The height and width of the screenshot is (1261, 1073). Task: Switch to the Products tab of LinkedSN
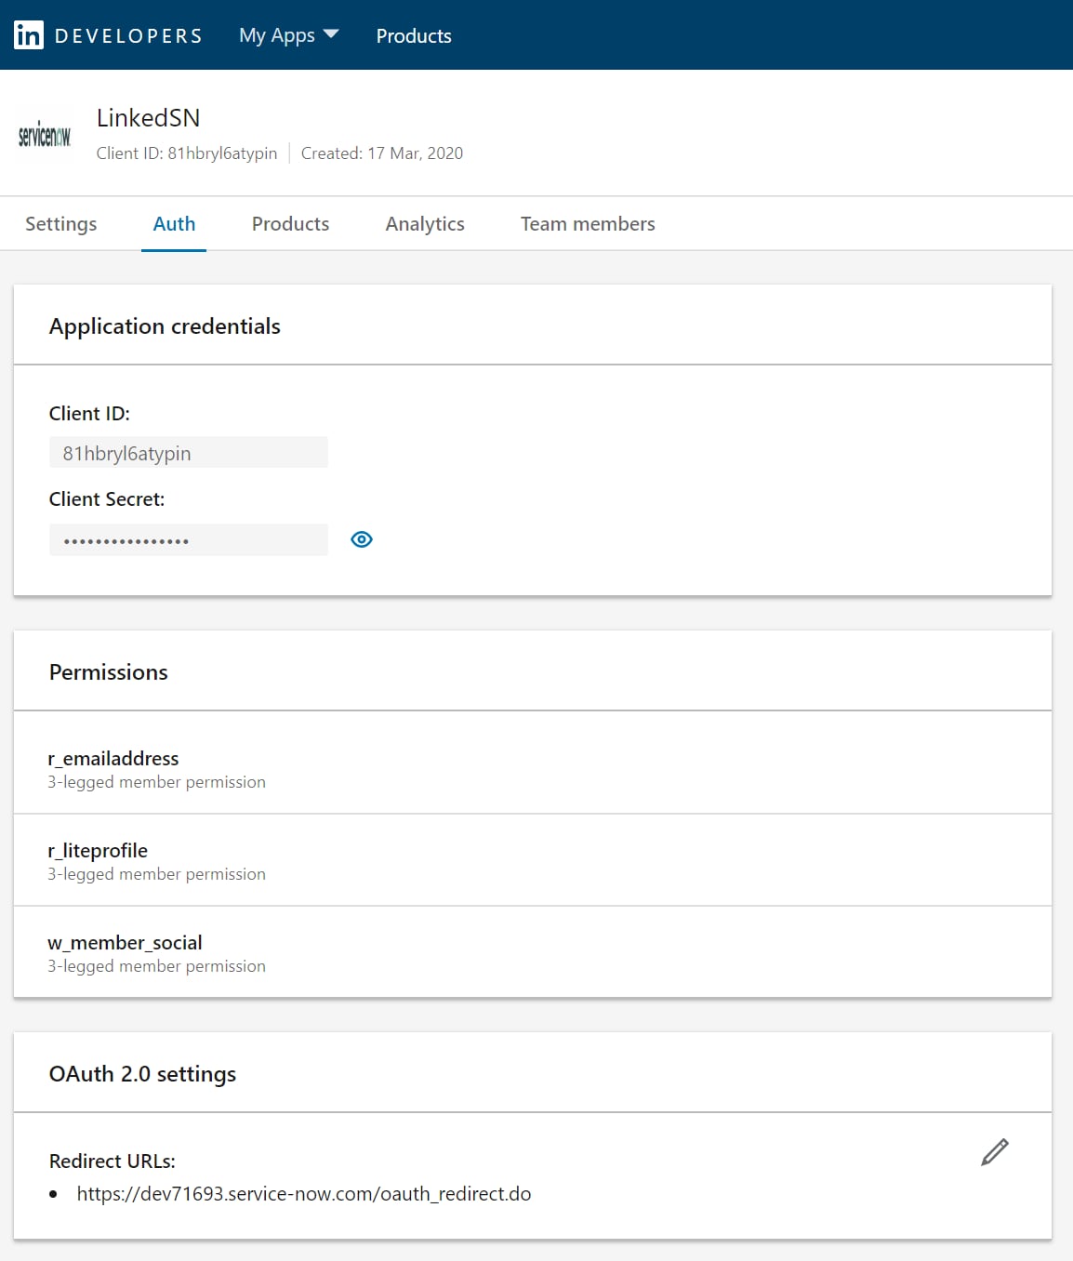click(x=289, y=223)
